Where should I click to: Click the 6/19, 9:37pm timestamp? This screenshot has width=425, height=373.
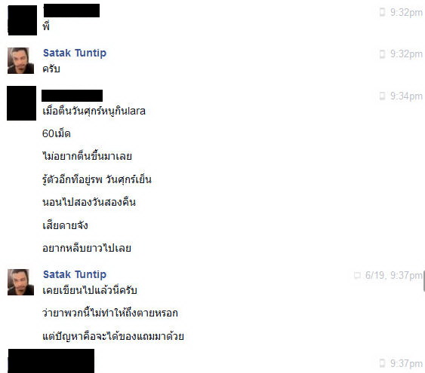point(394,275)
